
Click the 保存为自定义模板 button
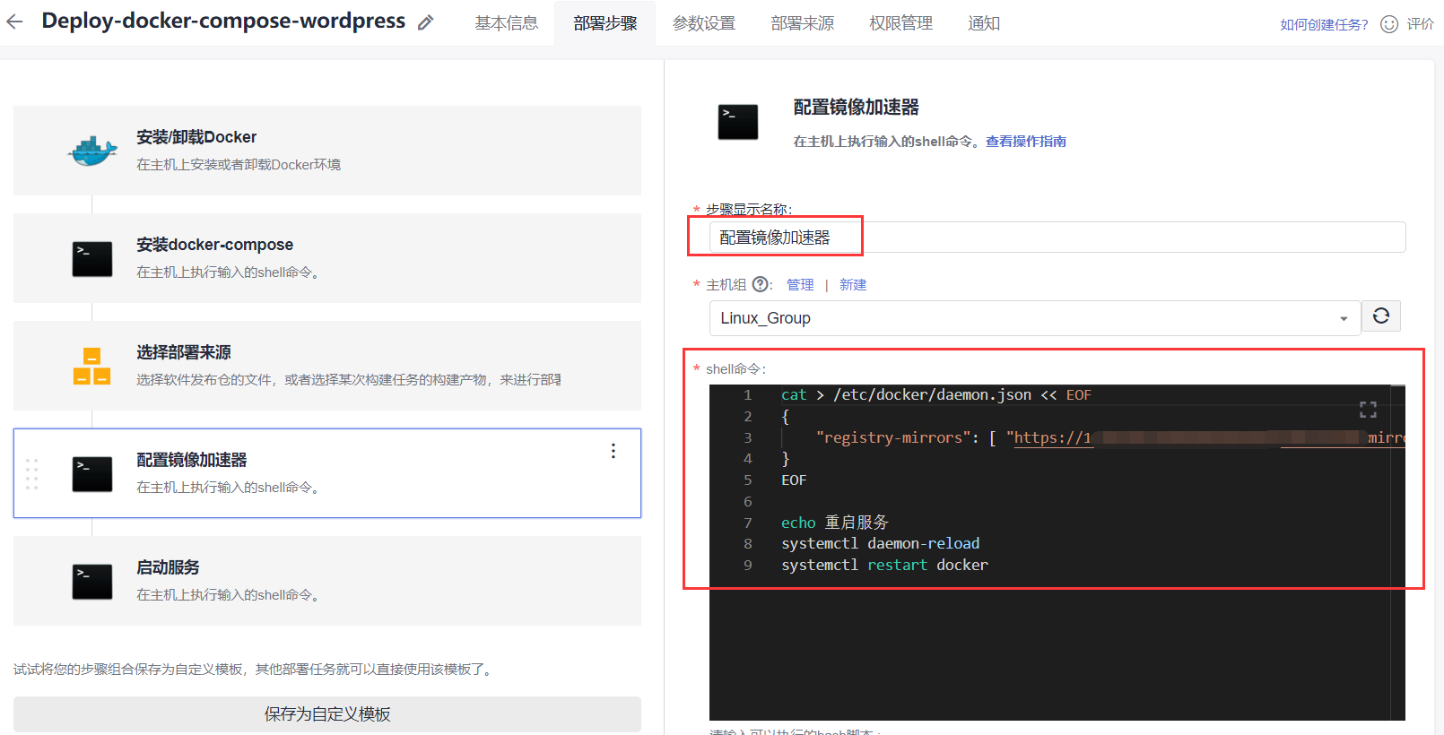point(327,714)
